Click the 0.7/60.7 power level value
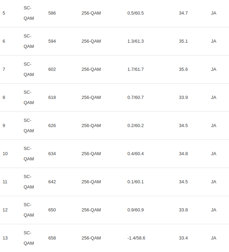229x252 pixels. coord(136,98)
